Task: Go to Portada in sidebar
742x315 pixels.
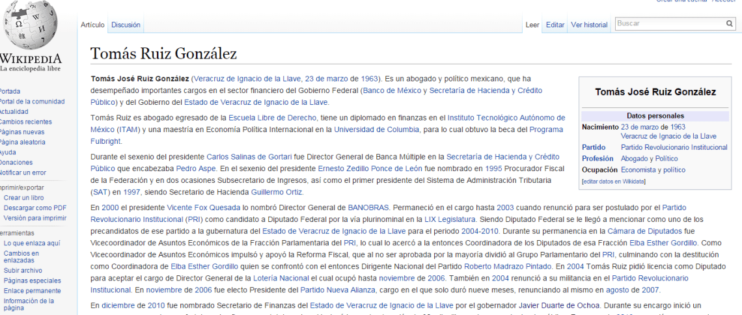Action: (x=10, y=91)
